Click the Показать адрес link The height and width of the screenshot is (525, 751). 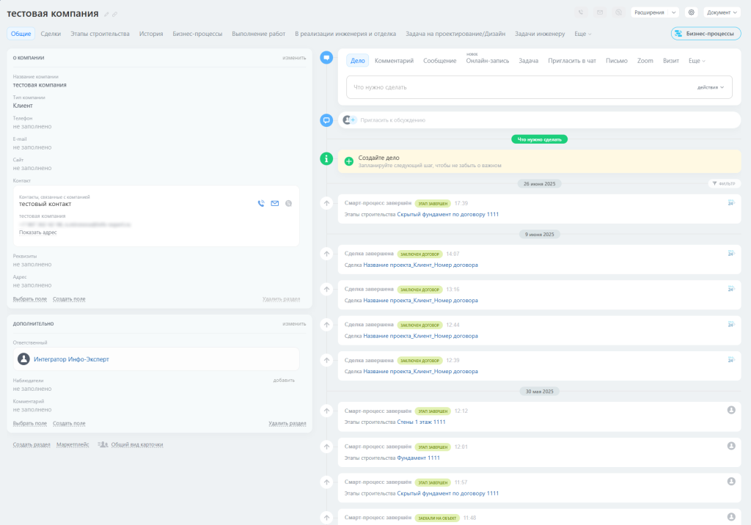pyautogui.click(x=37, y=232)
